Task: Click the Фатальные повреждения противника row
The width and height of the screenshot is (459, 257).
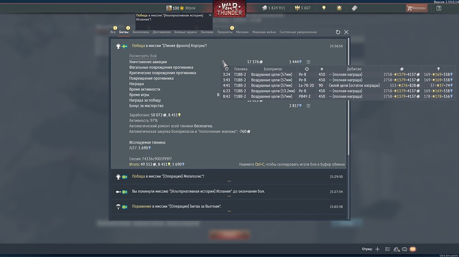Action: (x=161, y=67)
